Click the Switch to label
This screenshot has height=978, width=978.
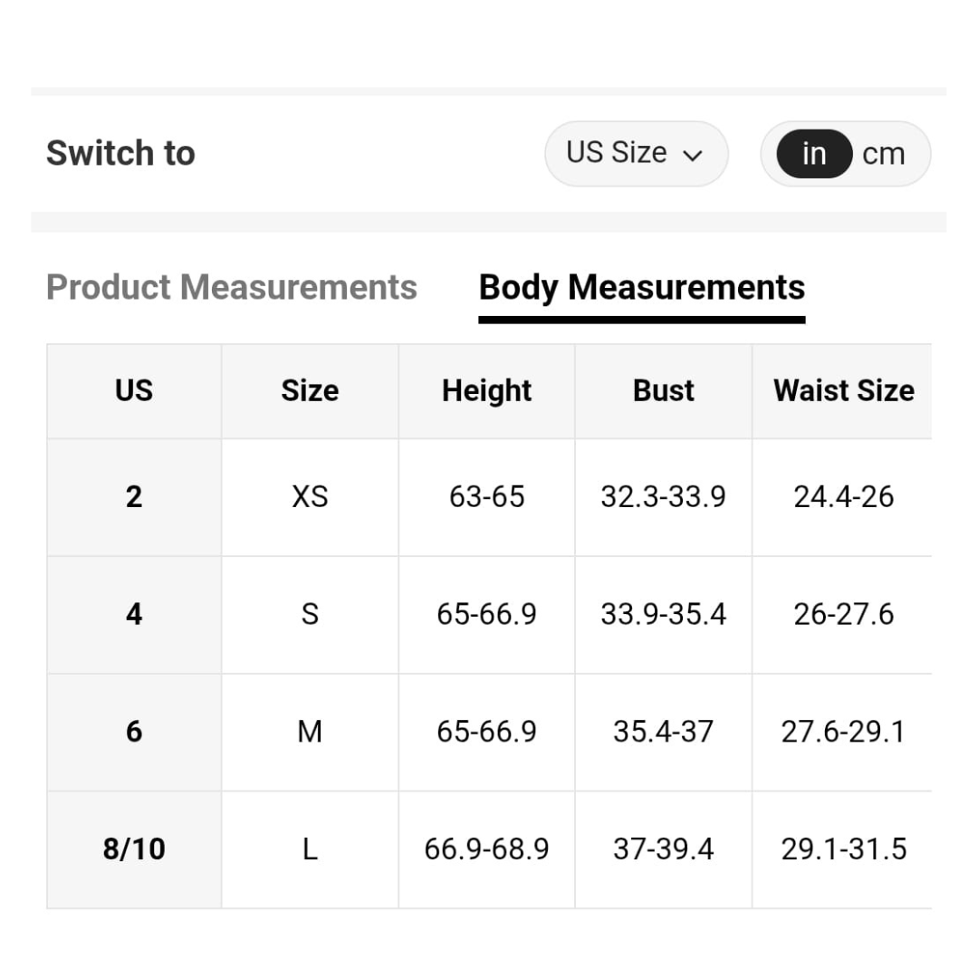point(120,153)
